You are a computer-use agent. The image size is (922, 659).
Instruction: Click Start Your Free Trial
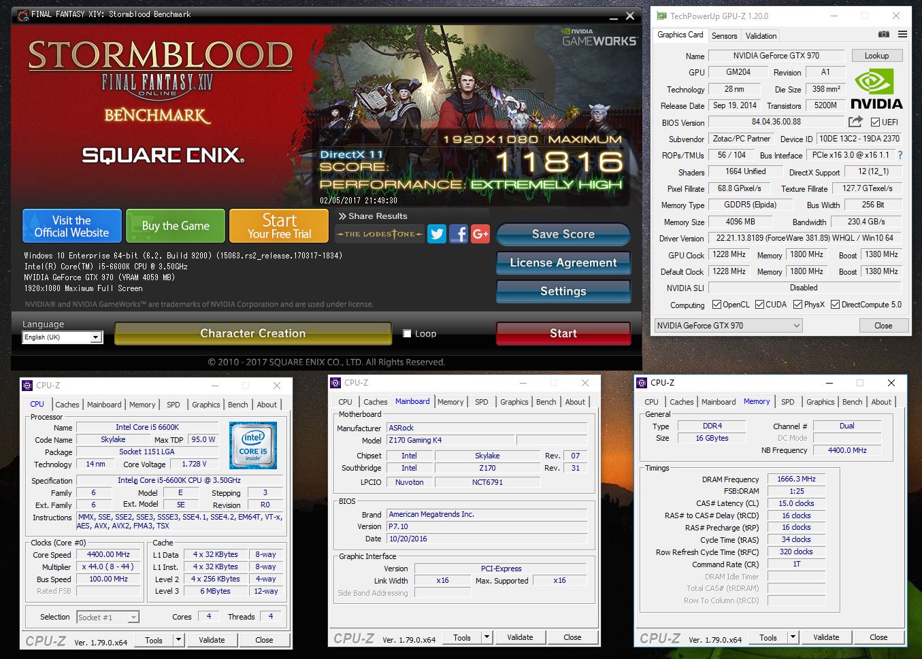279,226
